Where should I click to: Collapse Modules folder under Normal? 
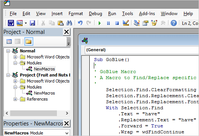(15, 63)
